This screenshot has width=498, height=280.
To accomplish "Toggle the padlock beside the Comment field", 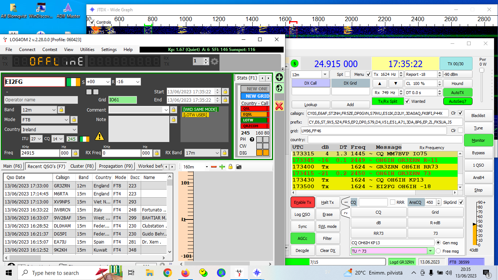I will [173, 110].
